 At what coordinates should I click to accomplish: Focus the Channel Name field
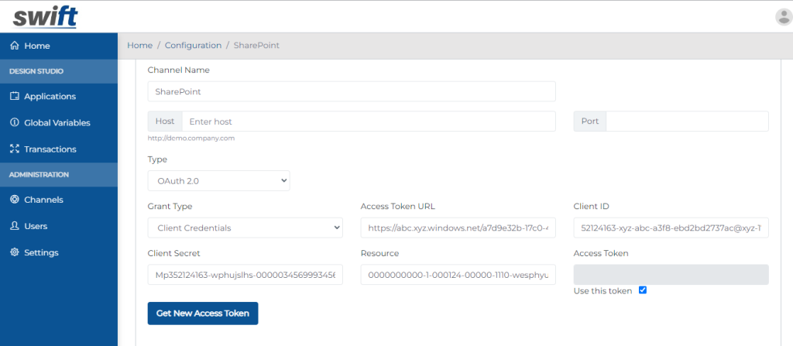pyautogui.click(x=352, y=91)
